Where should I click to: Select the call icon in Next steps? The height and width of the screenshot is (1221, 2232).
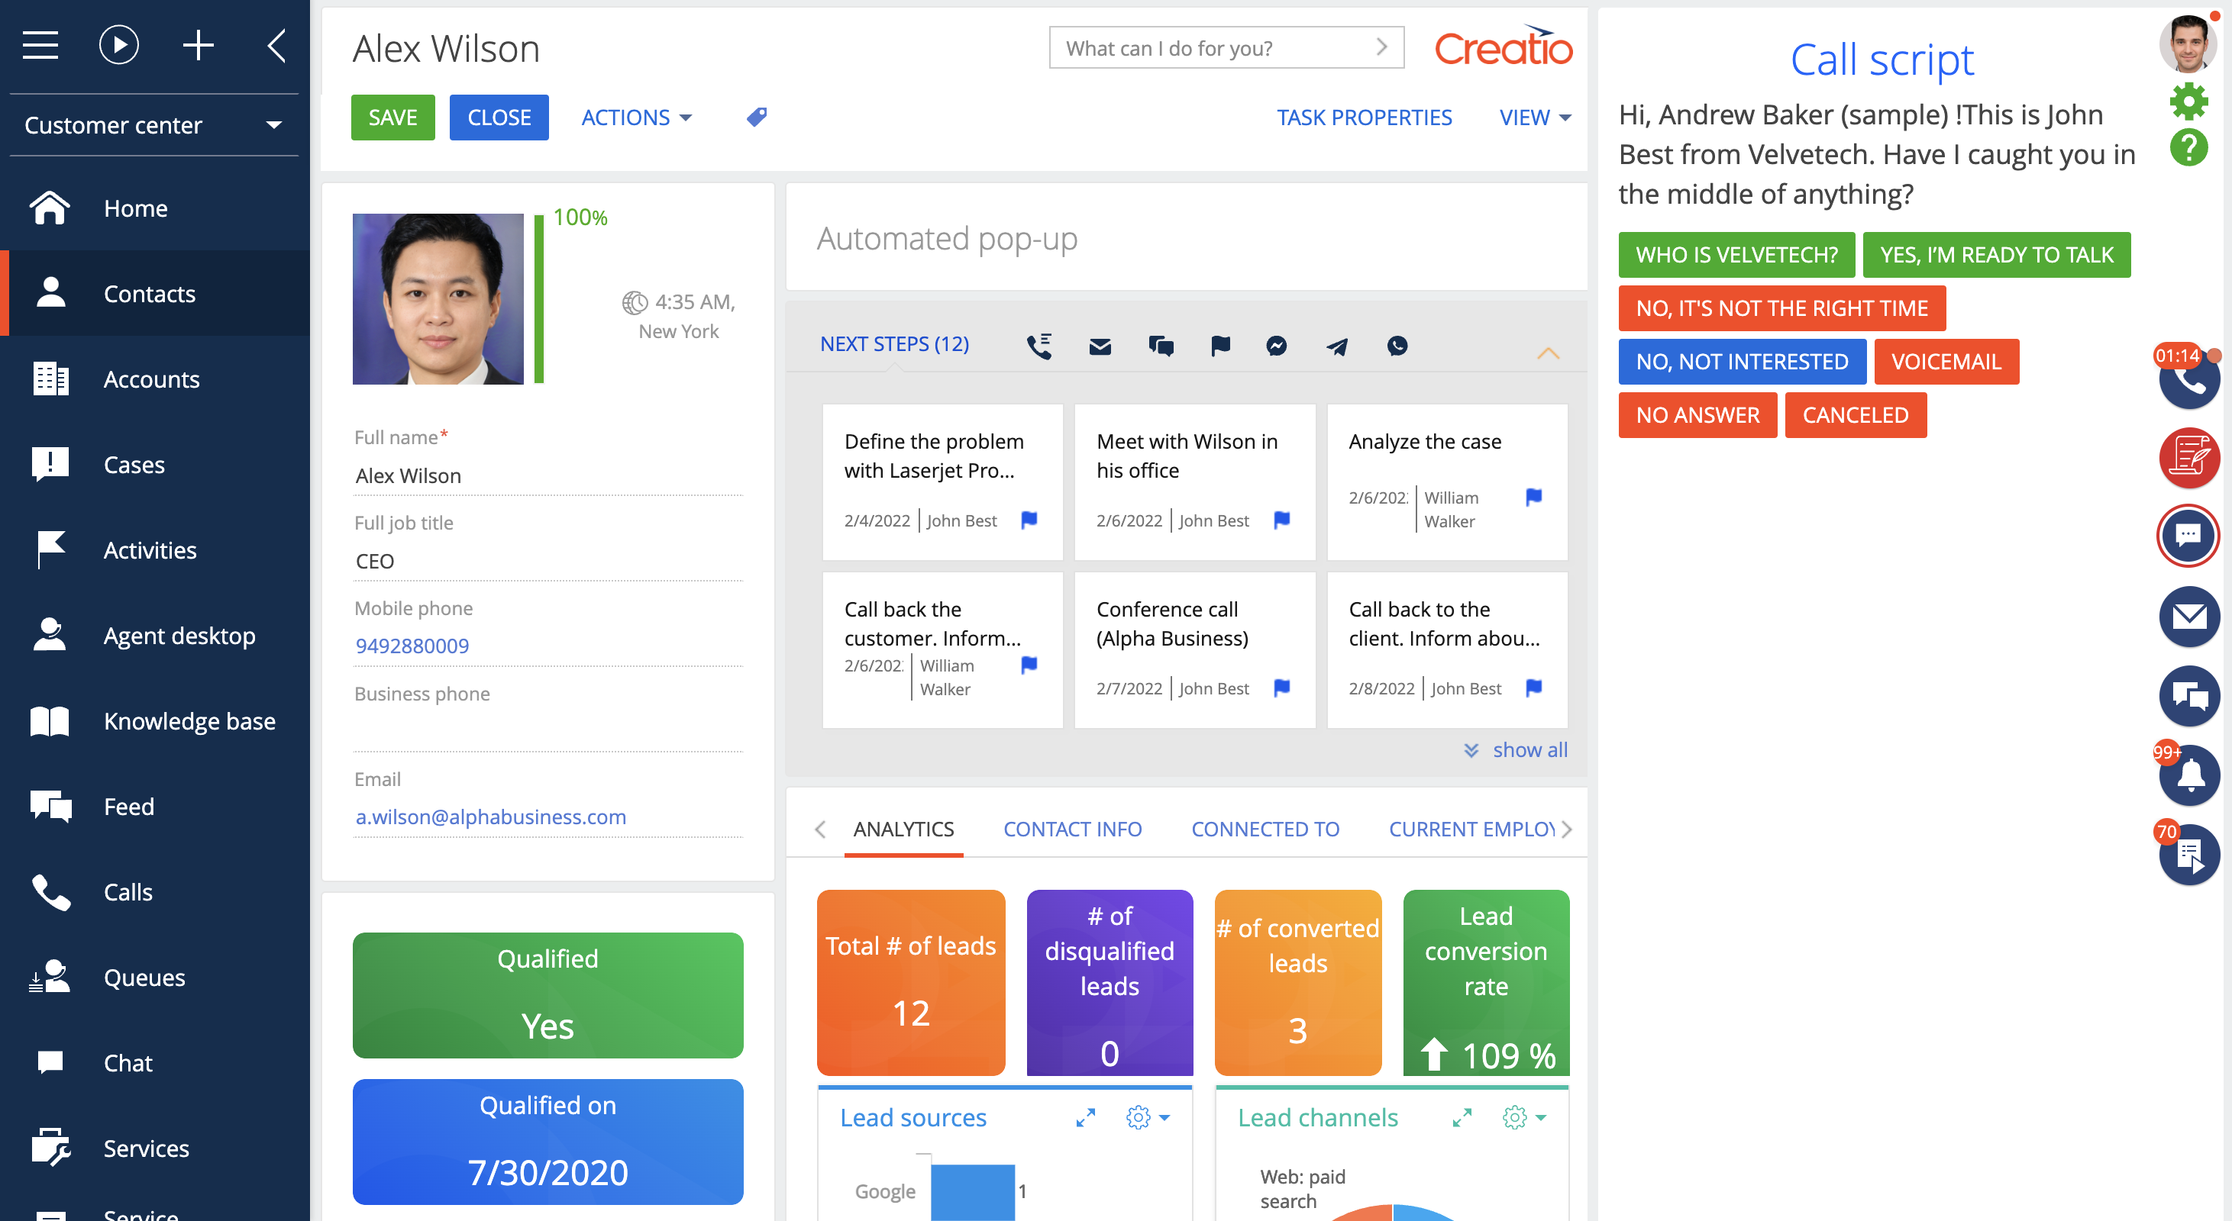tap(1039, 345)
